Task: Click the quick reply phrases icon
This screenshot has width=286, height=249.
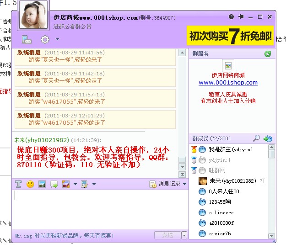Action: point(54,184)
